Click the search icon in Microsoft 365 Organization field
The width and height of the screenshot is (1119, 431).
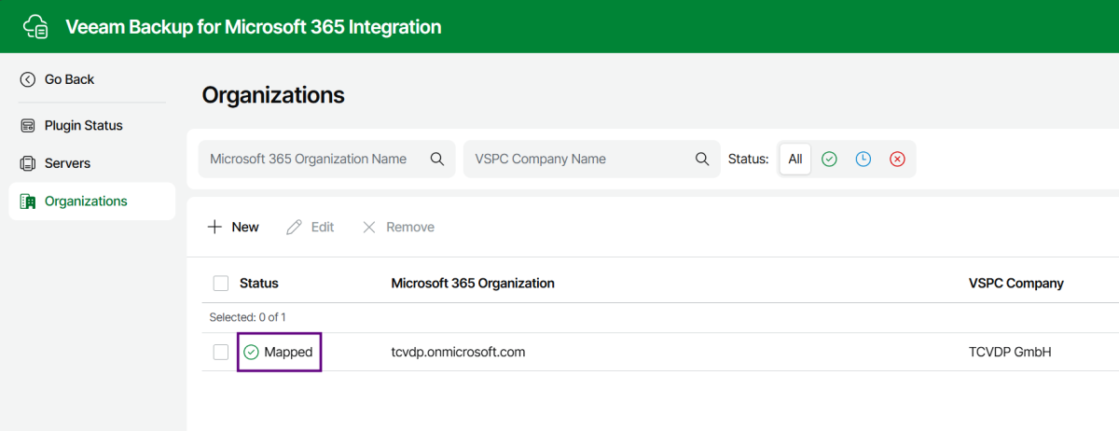(x=436, y=160)
